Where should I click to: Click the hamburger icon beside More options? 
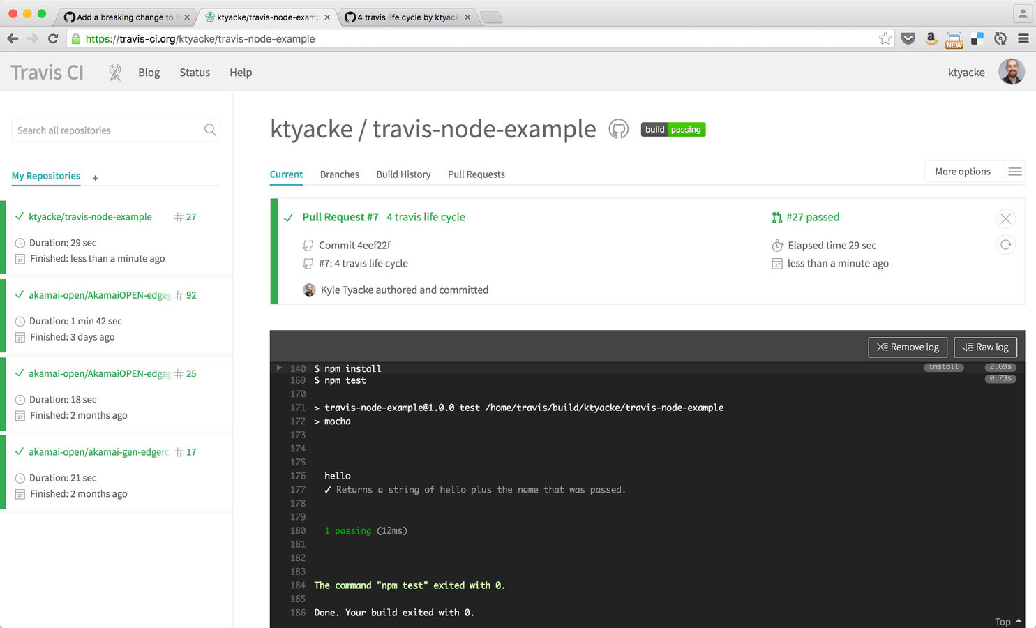click(1015, 172)
